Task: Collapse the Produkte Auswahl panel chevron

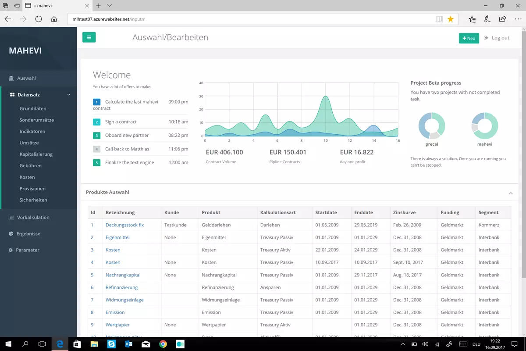Action: coord(511,193)
